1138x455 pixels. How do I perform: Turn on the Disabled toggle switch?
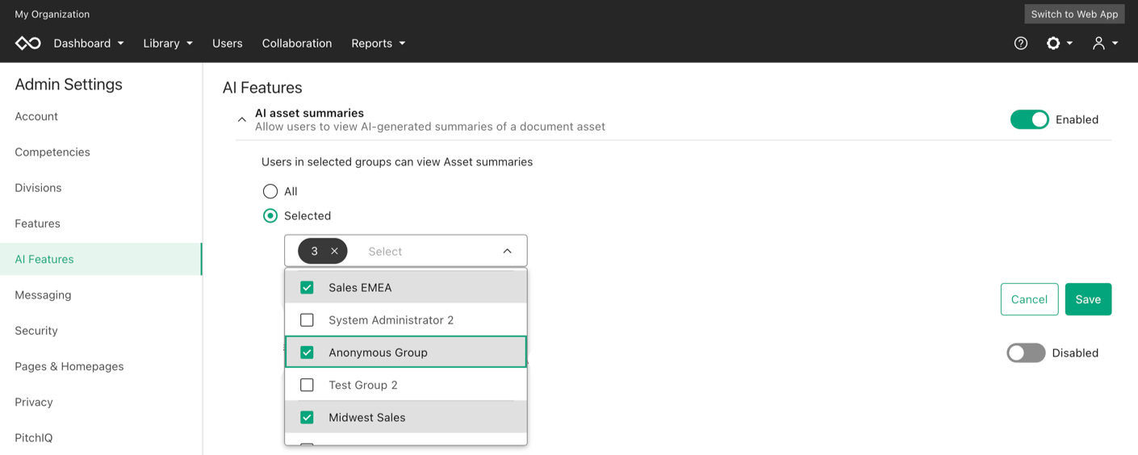click(x=1026, y=353)
